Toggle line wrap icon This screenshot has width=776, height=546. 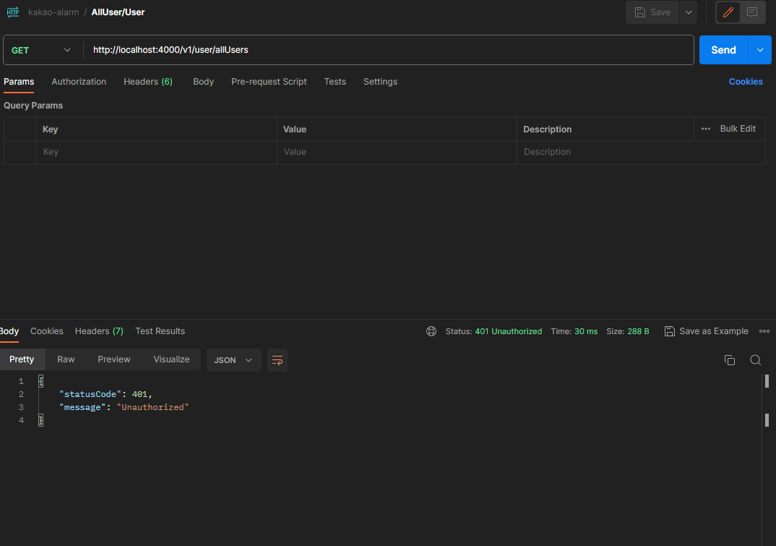tap(277, 360)
